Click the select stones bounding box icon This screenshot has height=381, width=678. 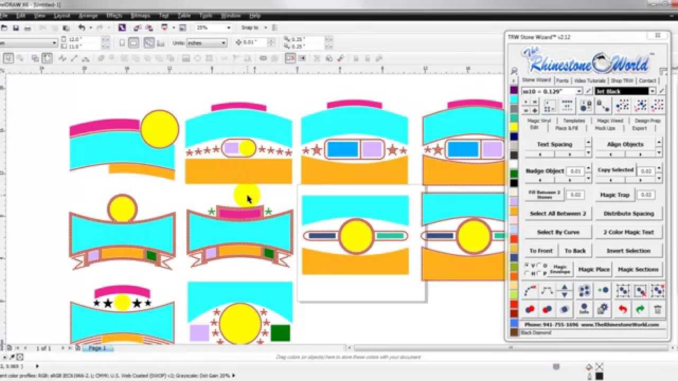(x=622, y=291)
